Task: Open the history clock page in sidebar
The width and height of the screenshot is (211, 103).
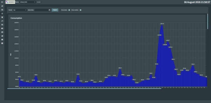Action: 2,25
